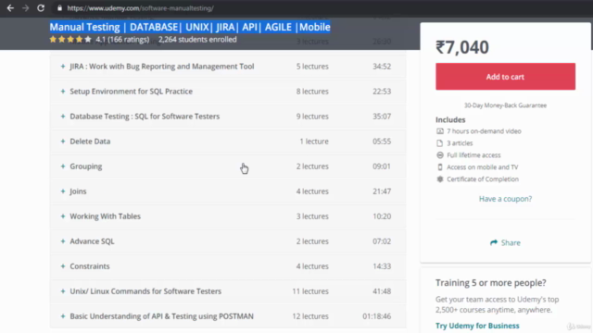
Task: Click 2,264 students enrolled text
Action: (x=197, y=39)
